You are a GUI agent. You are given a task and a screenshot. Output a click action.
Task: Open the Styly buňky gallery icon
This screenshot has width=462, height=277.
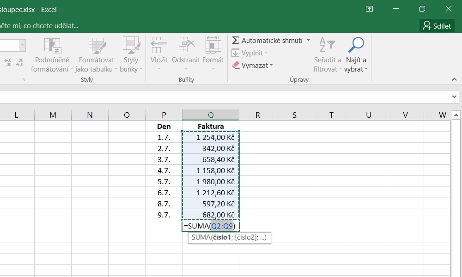click(x=131, y=46)
